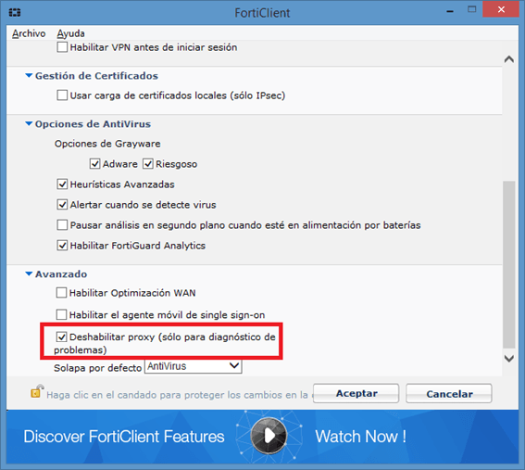Click the FortiClient app icon in title bar
The height and width of the screenshot is (470, 525).
[15, 13]
